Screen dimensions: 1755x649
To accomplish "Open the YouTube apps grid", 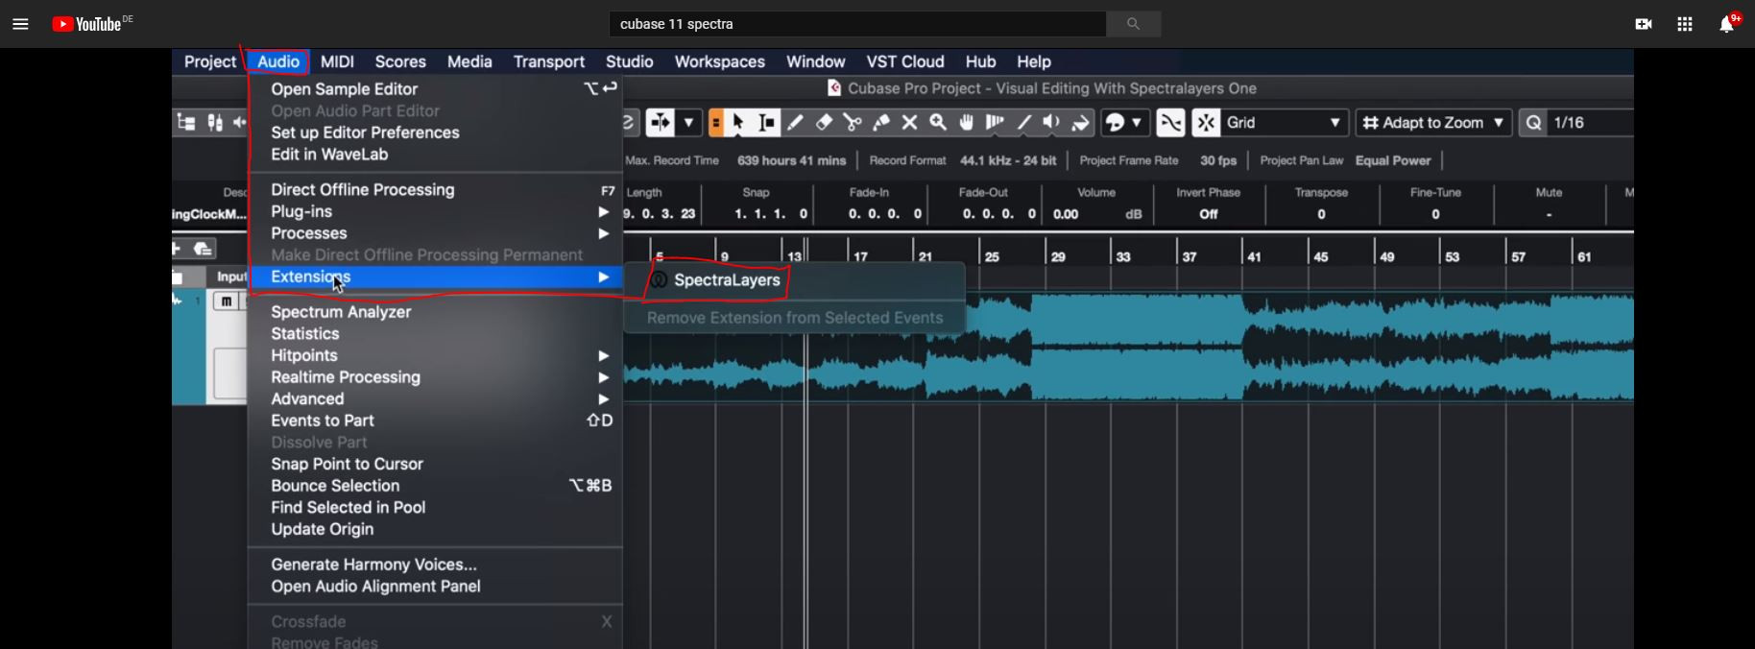I will (x=1685, y=24).
